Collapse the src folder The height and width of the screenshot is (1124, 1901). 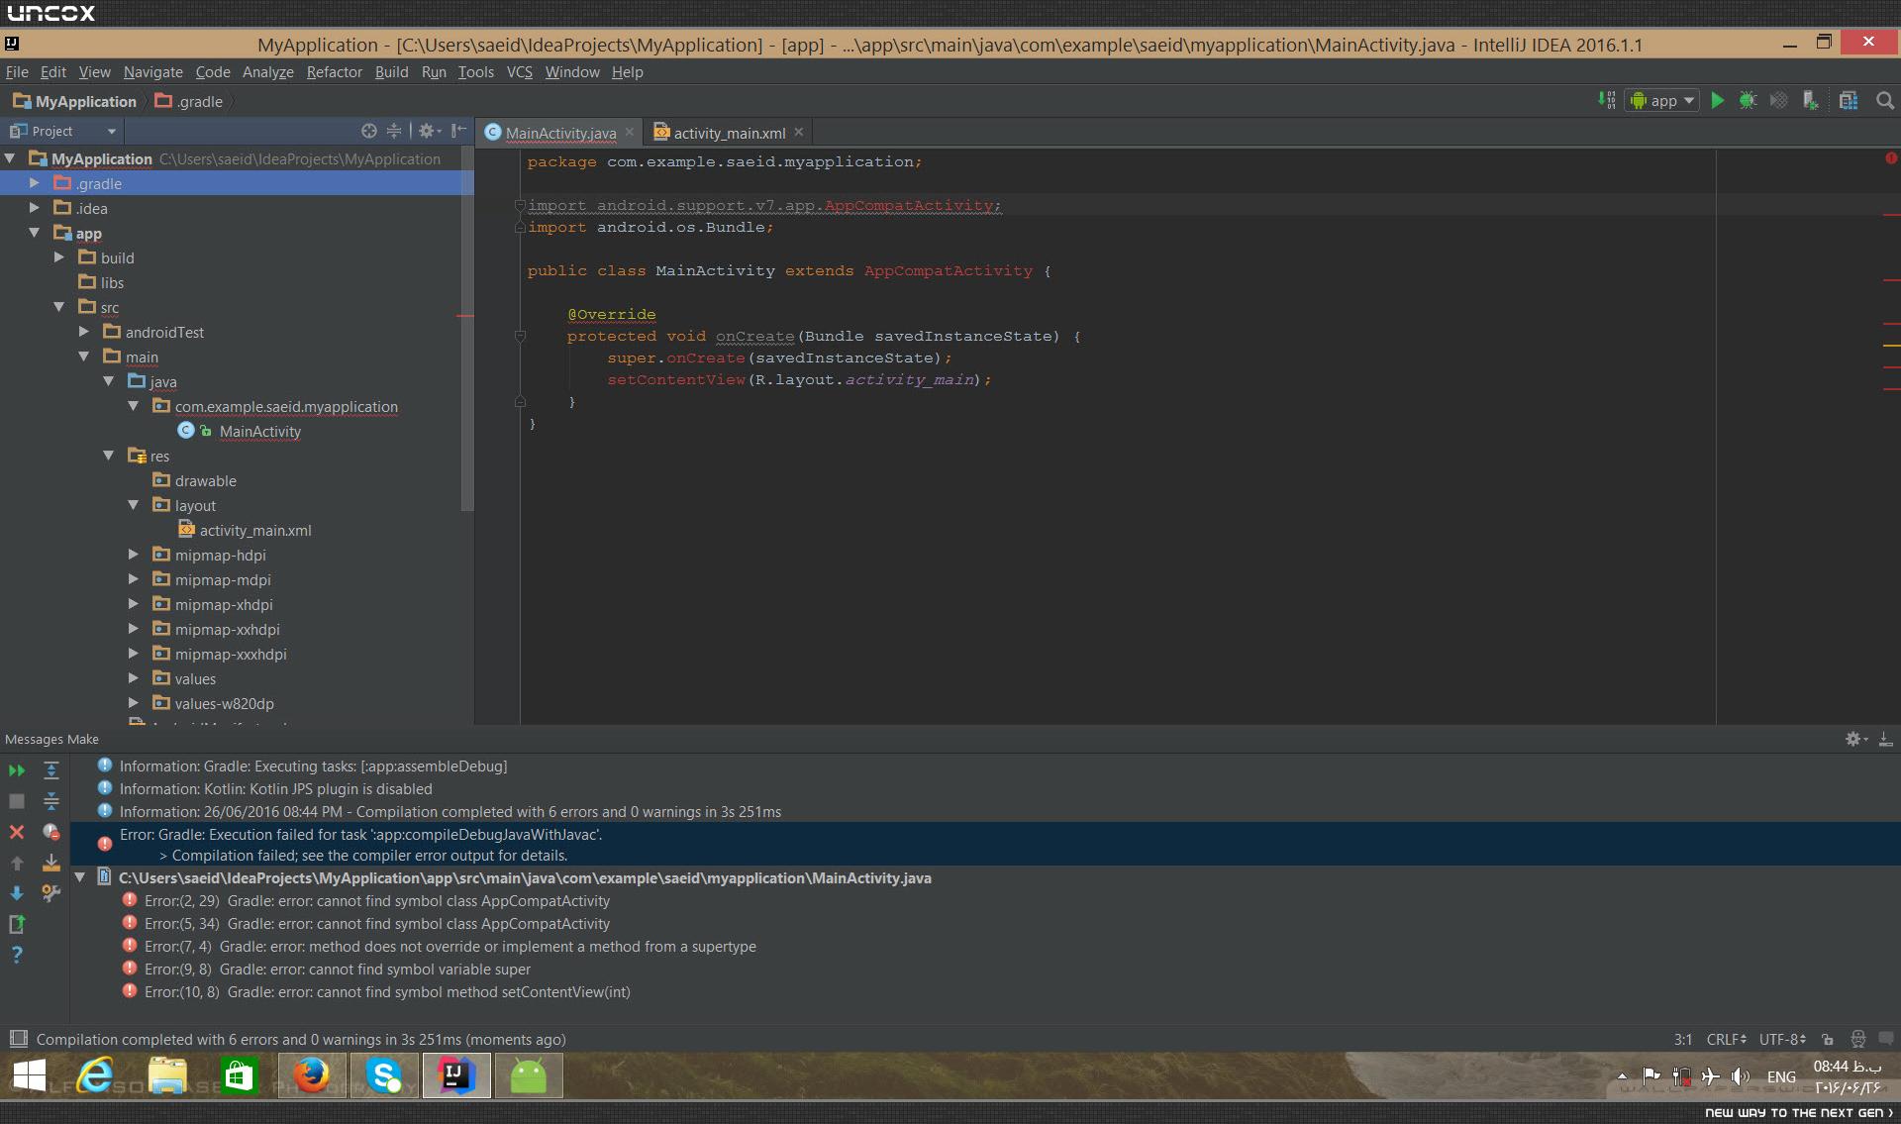(x=59, y=307)
